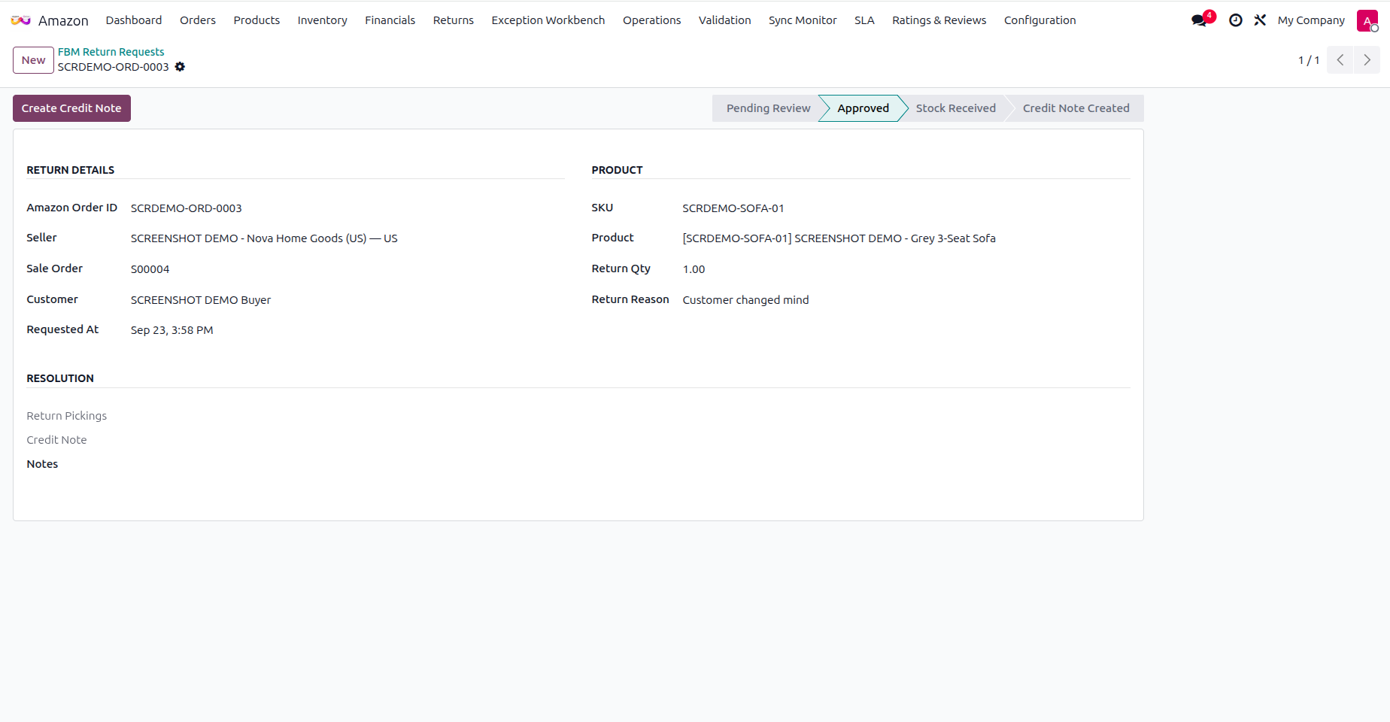Viewport: 1390px width, 722px height.
Task: Open the Validation menu
Action: 725,20
